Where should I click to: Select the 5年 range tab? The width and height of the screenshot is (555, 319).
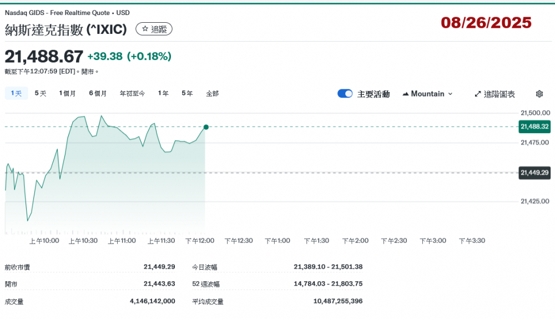(x=187, y=93)
